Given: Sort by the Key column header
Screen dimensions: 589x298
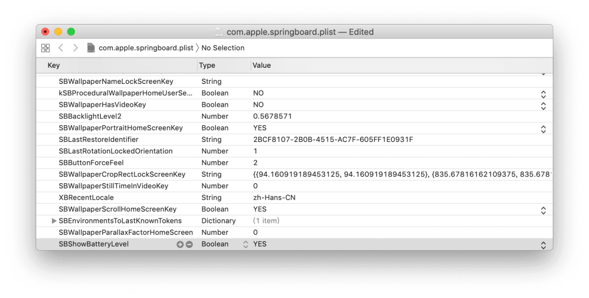Looking at the screenshot, I should pyautogui.click(x=53, y=65).
